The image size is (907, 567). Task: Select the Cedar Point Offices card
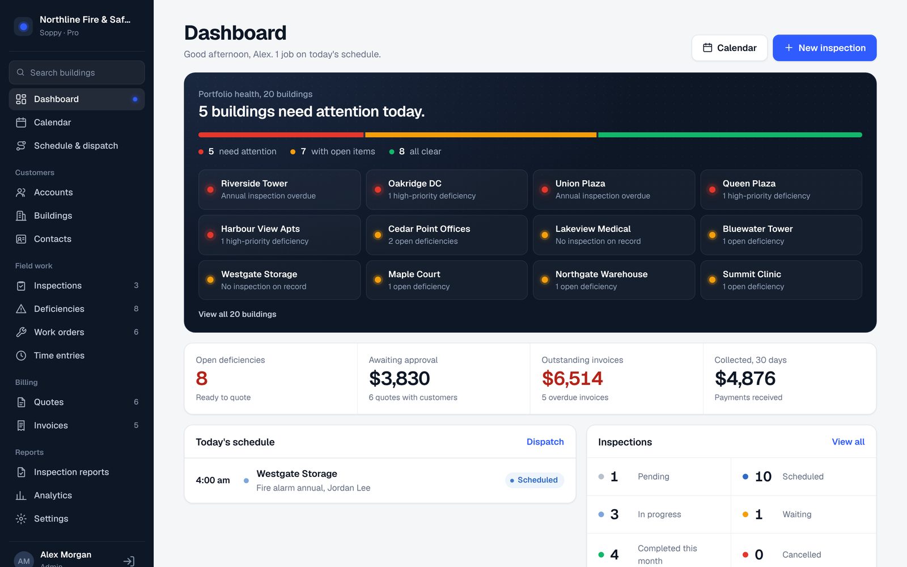447,235
